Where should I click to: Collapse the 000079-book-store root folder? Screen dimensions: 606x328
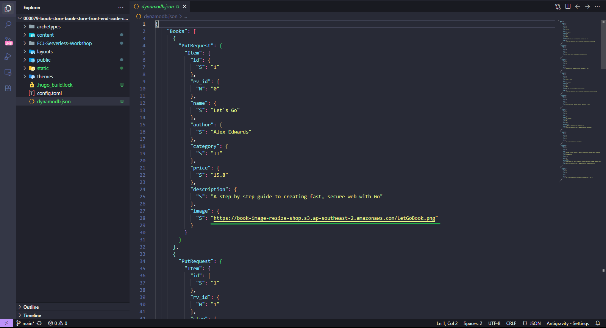(73, 18)
